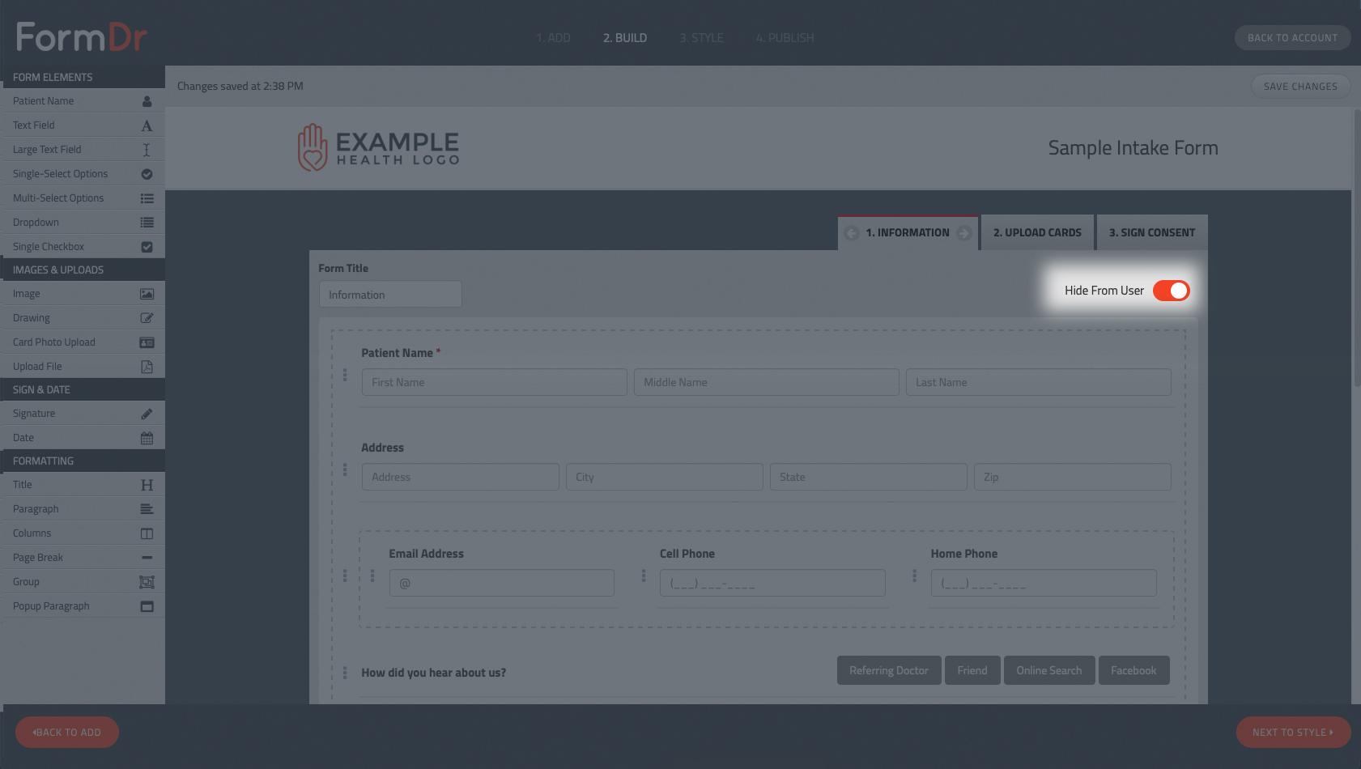Choose the Facebook option
The width and height of the screenshot is (1361, 769).
click(1133, 670)
